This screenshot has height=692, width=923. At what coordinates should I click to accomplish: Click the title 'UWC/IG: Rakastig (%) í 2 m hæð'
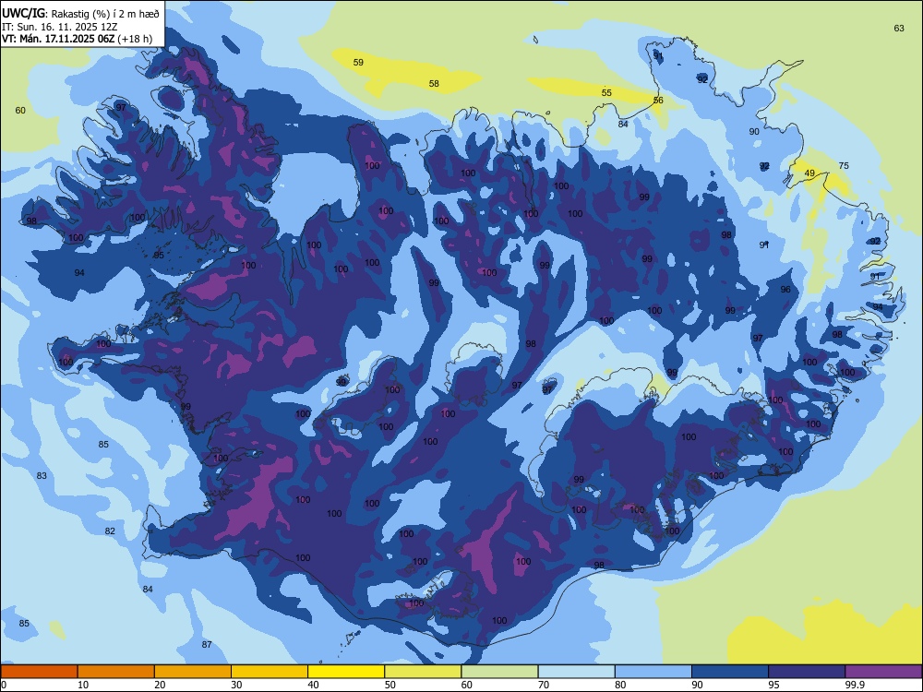click(x=80, y=14)
